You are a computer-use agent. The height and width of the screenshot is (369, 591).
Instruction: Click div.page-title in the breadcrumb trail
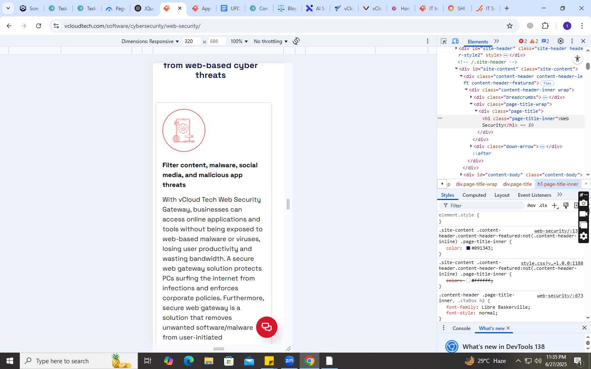(x=517, y=184)
